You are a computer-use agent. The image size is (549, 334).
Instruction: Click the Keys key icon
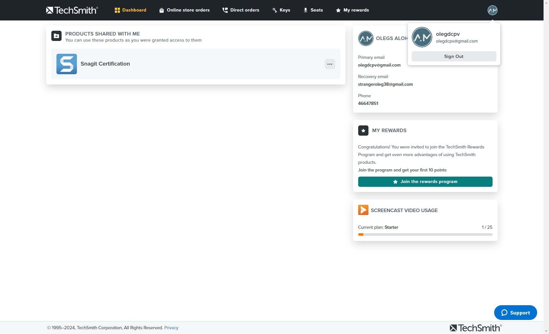(x=275, y=10)
